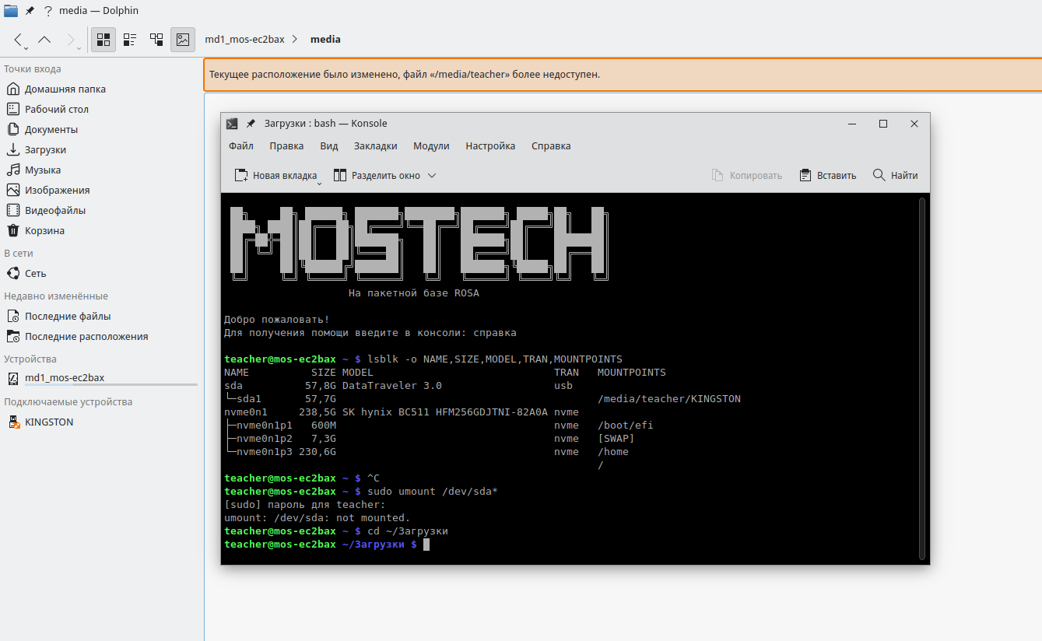Click the sudo umount /dev/sda* command

[x=432, y=492]
